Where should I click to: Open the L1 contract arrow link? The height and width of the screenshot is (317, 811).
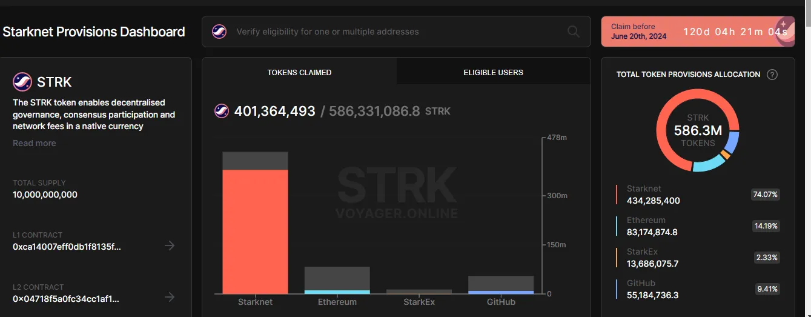[170, 245]
